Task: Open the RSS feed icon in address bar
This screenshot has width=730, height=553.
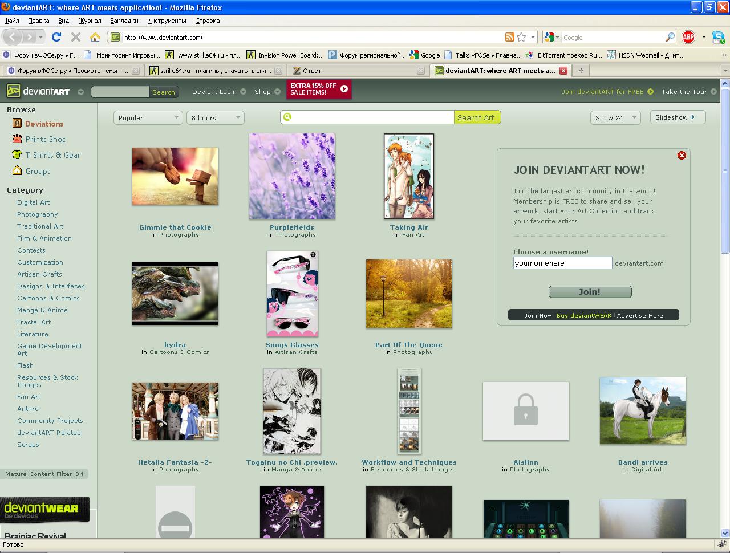Action: (x=509, y=37)
